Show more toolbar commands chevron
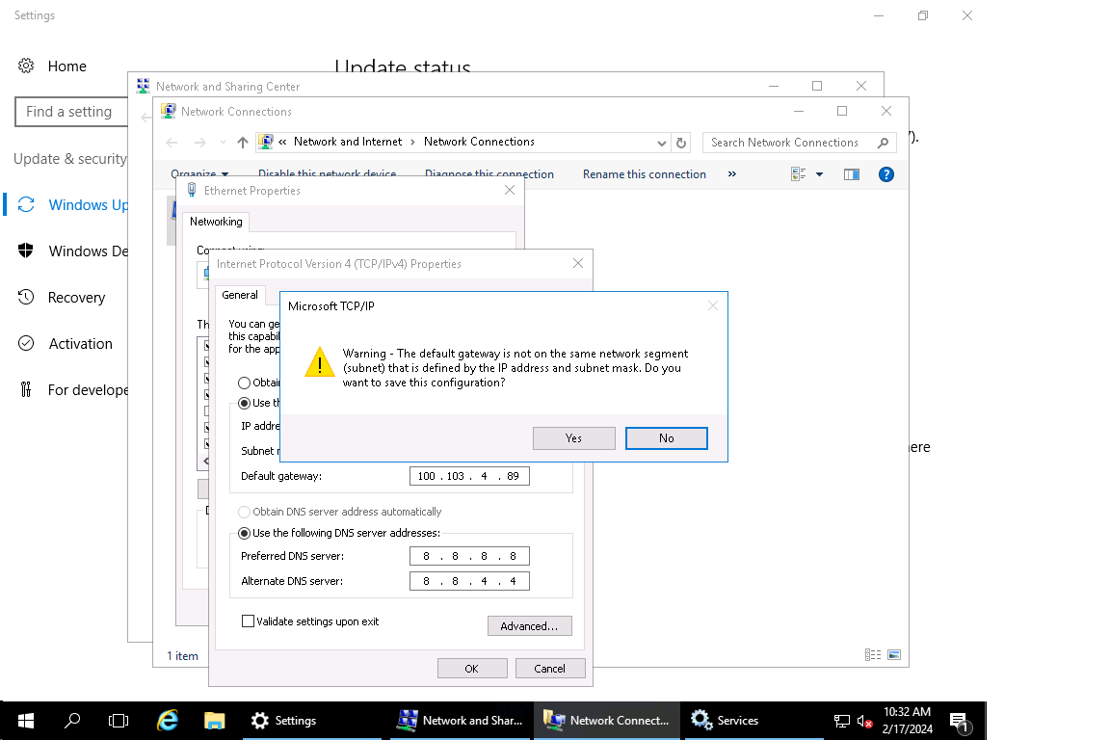 [732, 174]
